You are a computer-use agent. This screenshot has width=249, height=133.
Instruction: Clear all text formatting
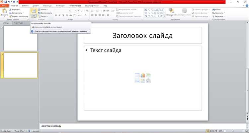[x=87, y=11]
